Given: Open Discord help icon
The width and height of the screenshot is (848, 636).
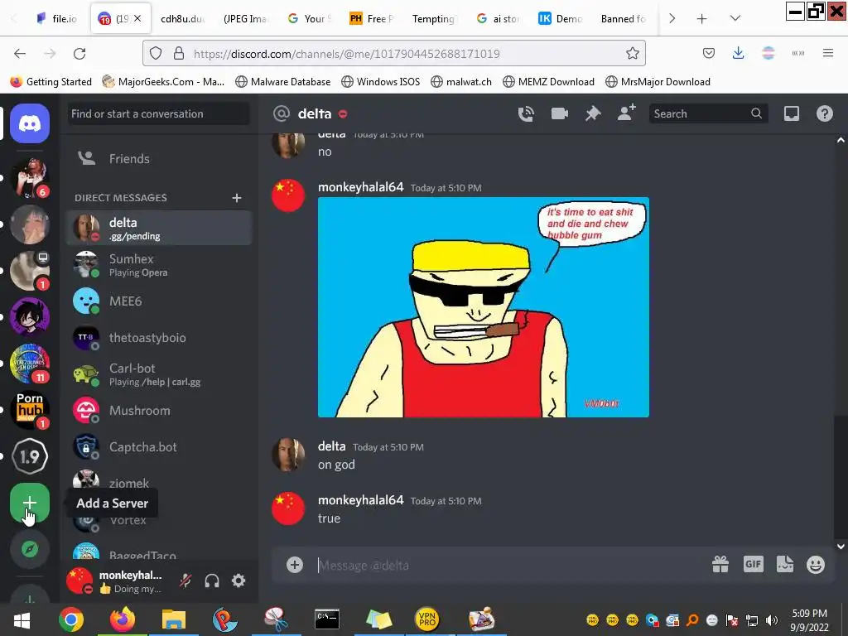Looking at the screenshot, I should coord(824,113).
